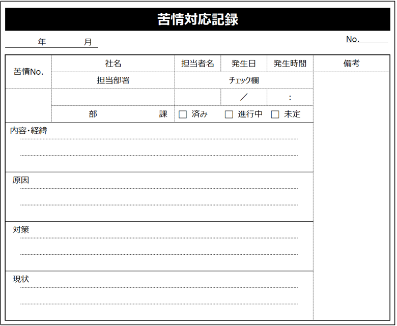
Task: Check the 未定 checkbox
Action: pyautogui.click(x=275, y=114)
